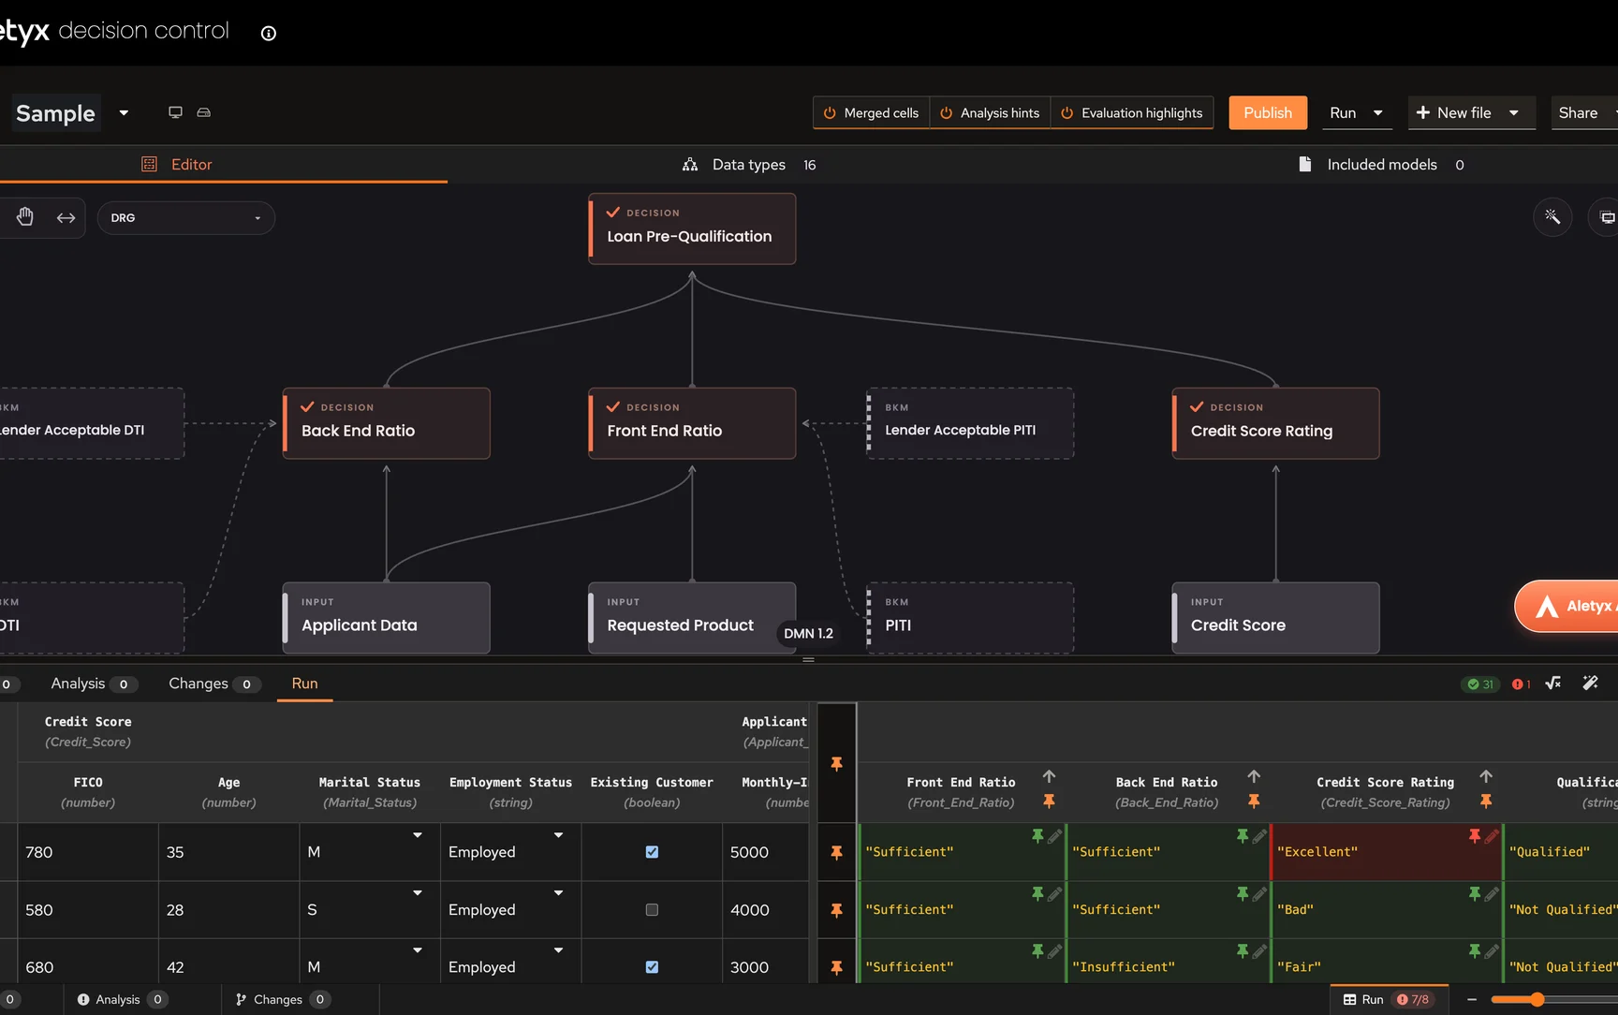Open the info icon beside decision control
Screen dimensions: 1618x1015
point(269,33)
